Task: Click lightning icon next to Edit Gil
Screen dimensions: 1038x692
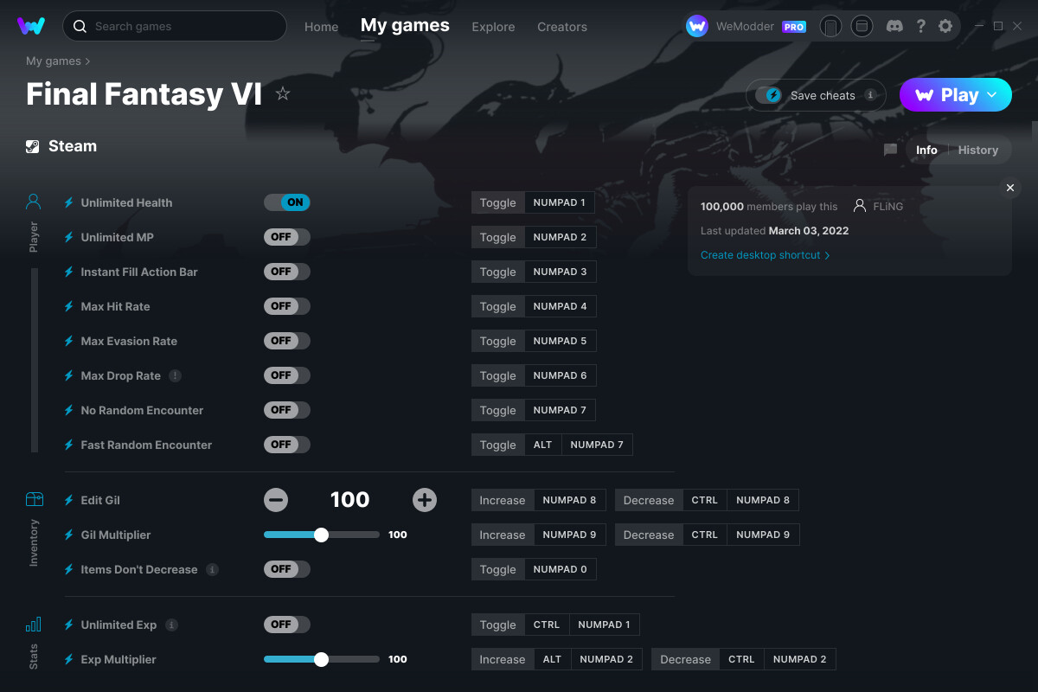Action: click(x=69, y=500)
